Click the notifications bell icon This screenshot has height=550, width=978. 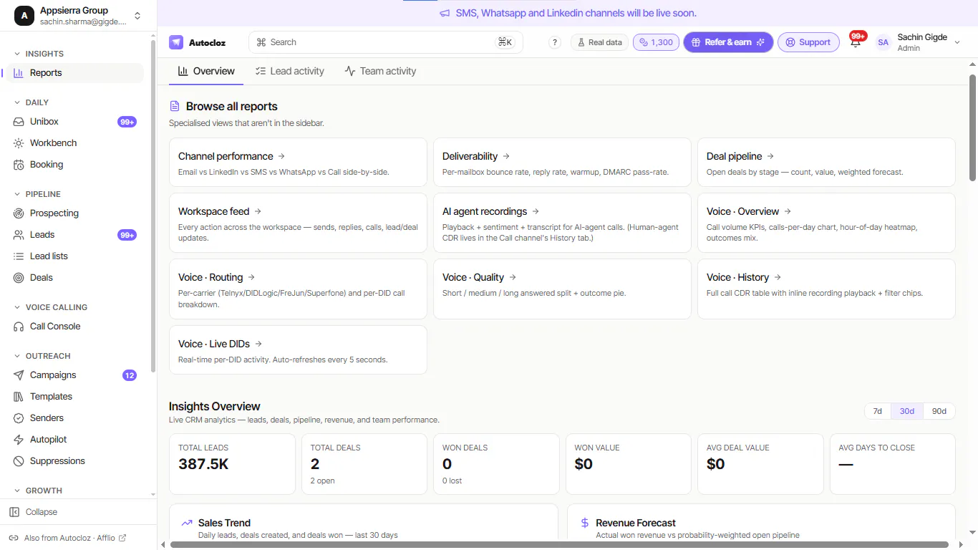point(856,42)
